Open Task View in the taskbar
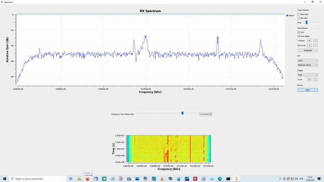Viewport: 324px width, 182px height. click(70, 179)
